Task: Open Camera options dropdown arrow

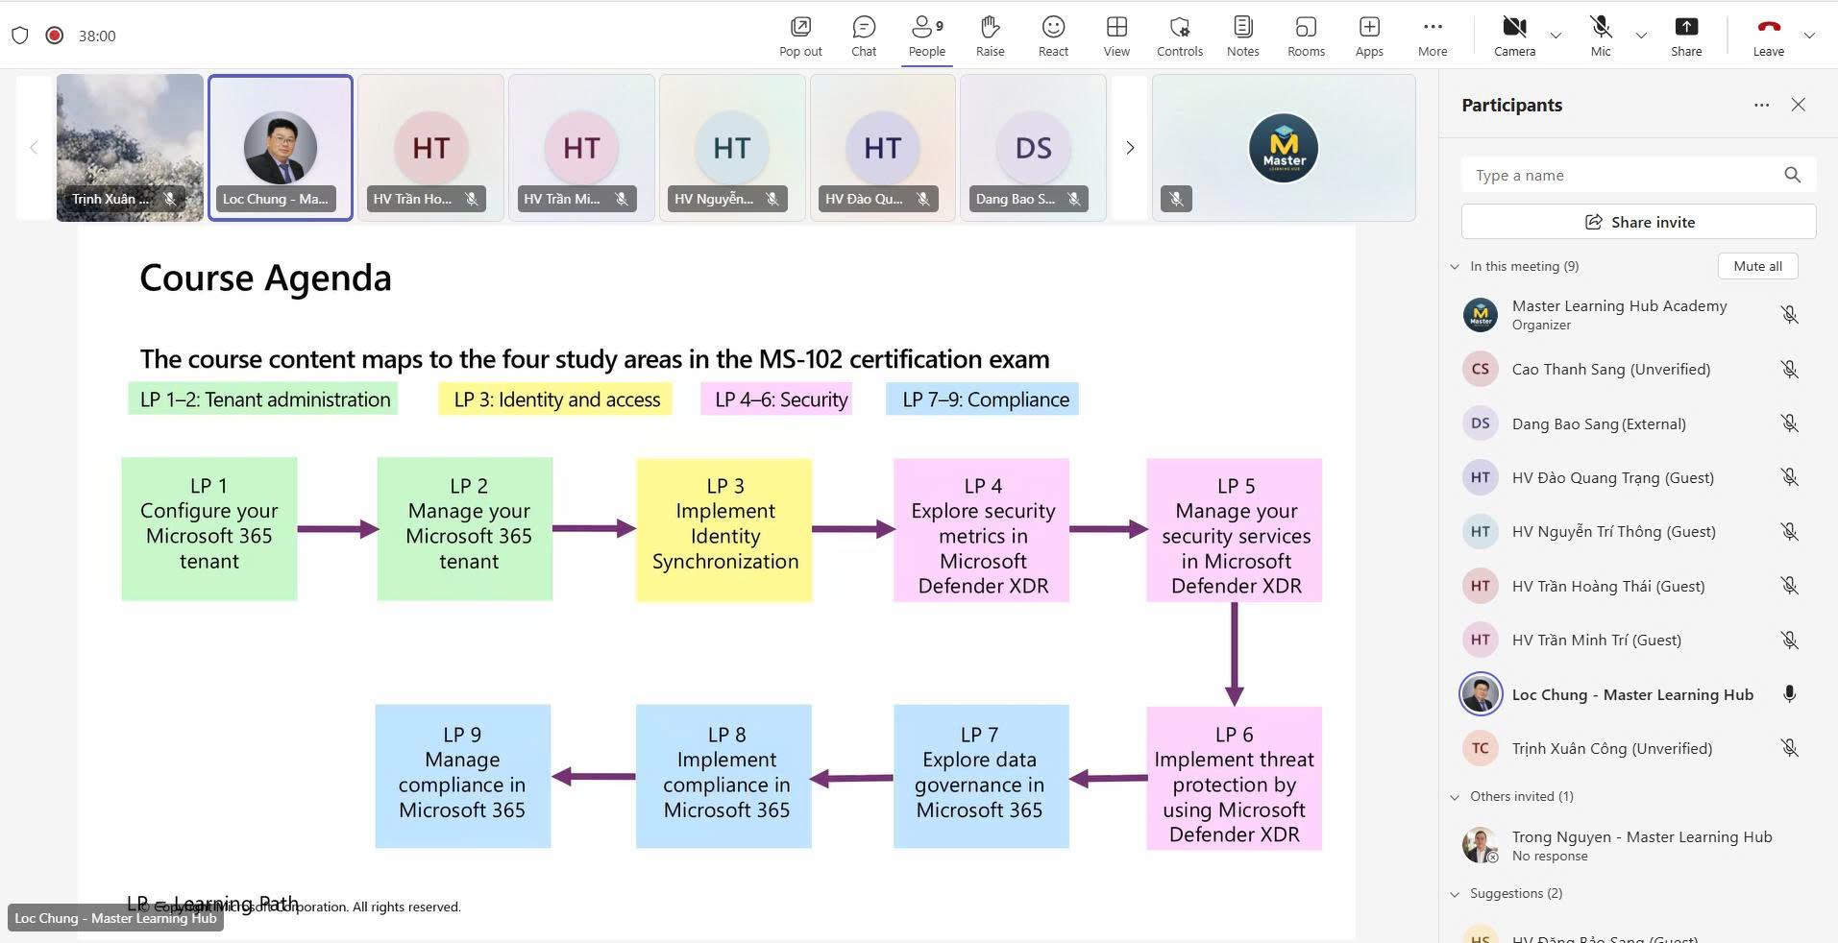Action: coord(1556,36)
